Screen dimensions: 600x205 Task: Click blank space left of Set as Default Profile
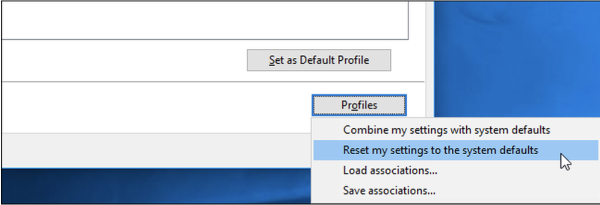[125, 60]
